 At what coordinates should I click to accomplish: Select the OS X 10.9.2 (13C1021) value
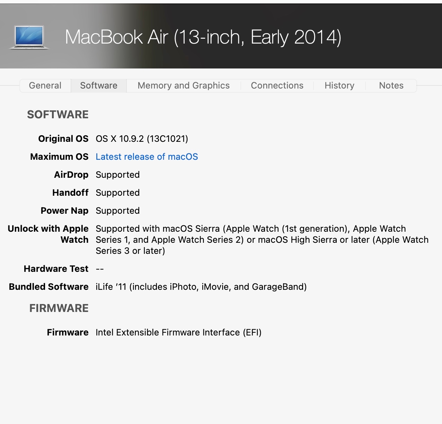click(x=142, y=139)
